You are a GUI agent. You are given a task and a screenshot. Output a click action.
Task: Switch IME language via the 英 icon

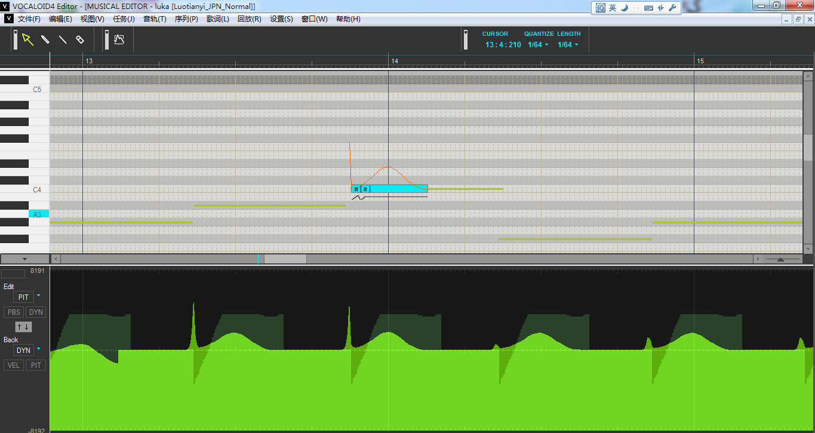click(x=613, y=8)
